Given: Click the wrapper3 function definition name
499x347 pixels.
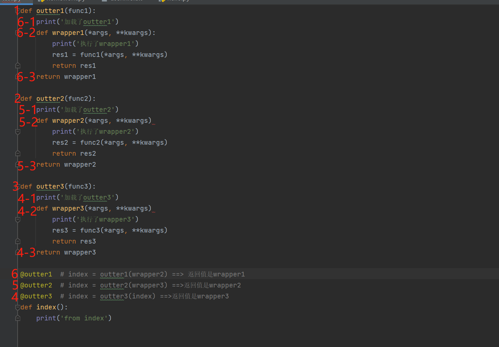Looking at the screenshot, I should point(68,209).
